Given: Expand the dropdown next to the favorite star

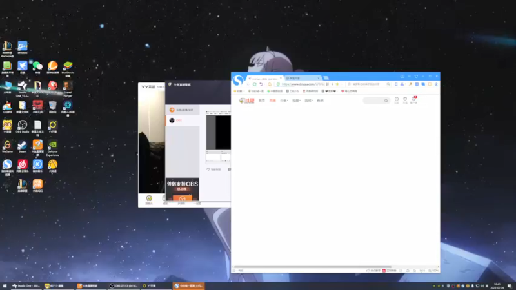Looking at the screenshot, I should tap(342, 84).
